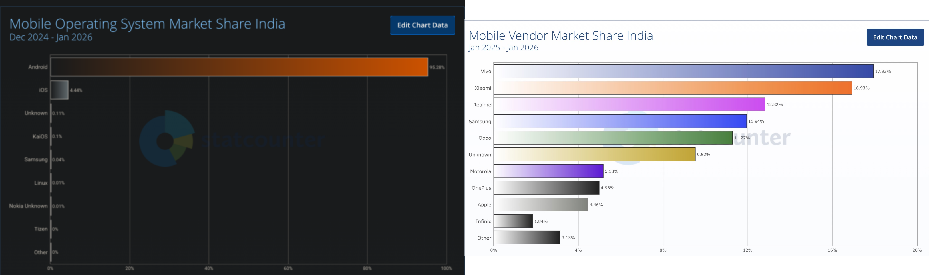Click the Apple axis label
This screenshot has width=929, height=275.
coord(484,205)
